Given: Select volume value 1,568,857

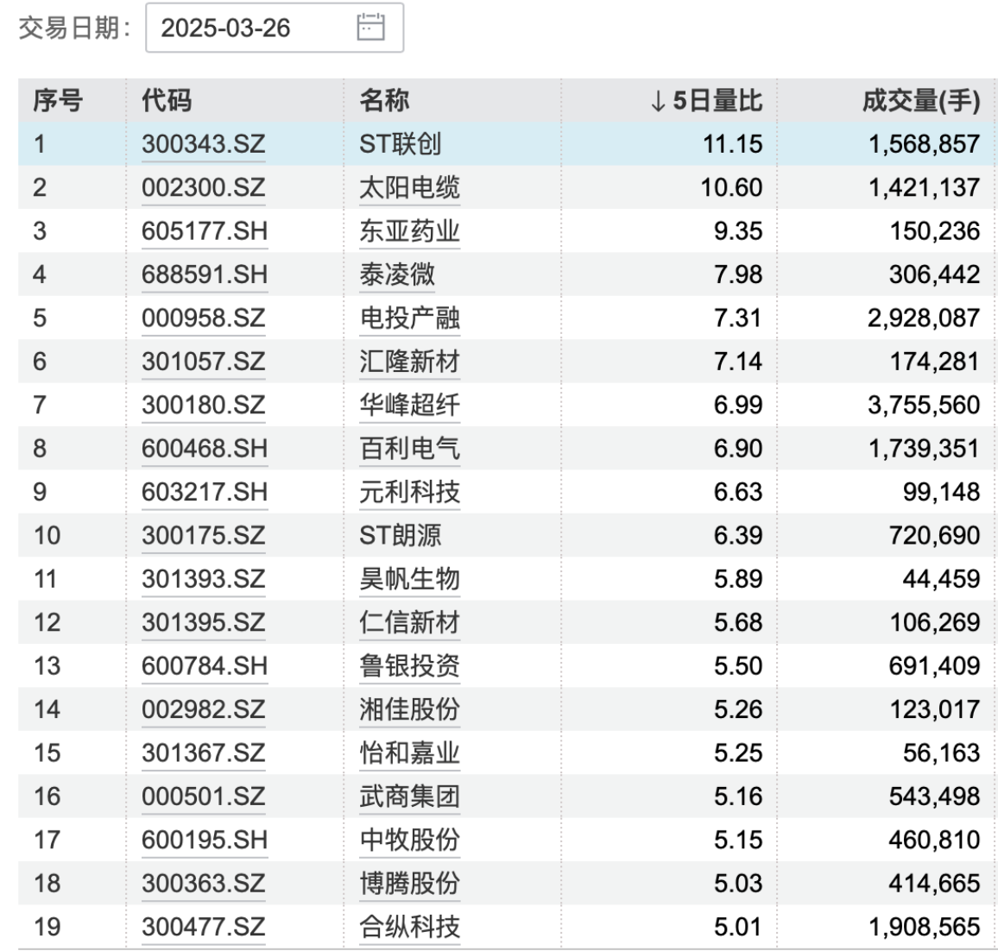Looking at the screenshot, I should point(924,144).
